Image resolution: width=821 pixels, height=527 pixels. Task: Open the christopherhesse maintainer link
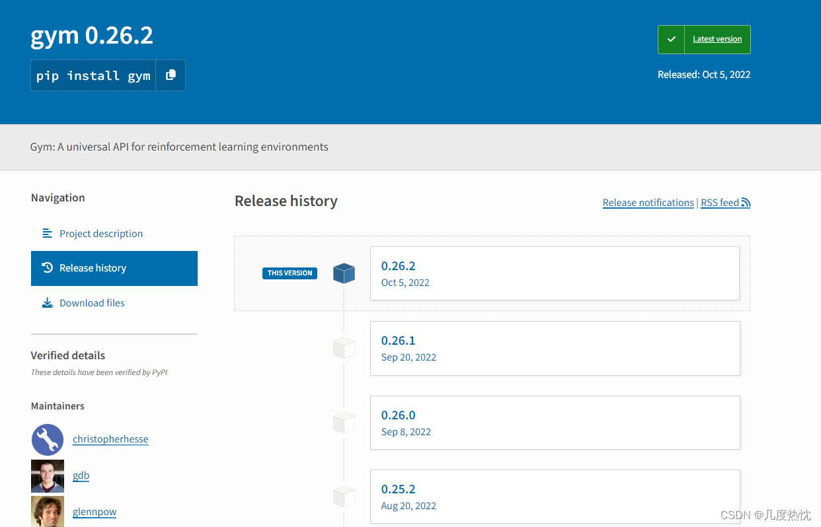pos(110,439)
